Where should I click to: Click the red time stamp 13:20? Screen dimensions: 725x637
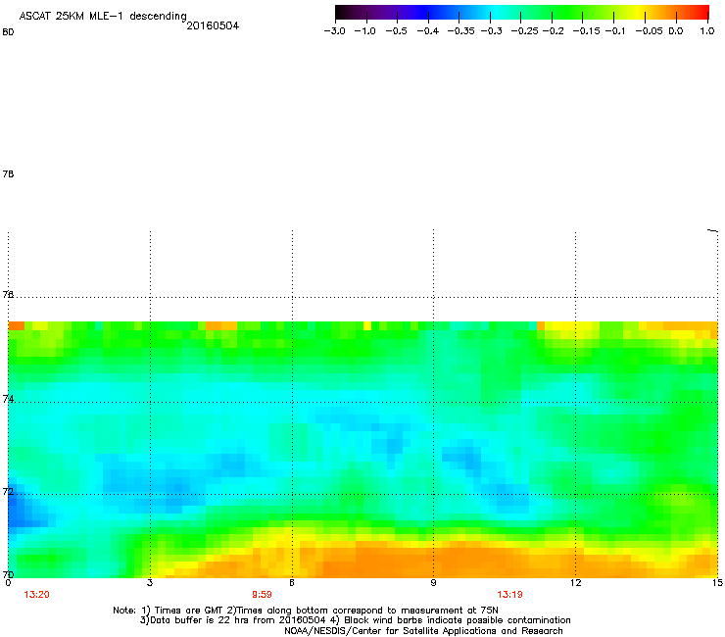click(x=36, y=595)
